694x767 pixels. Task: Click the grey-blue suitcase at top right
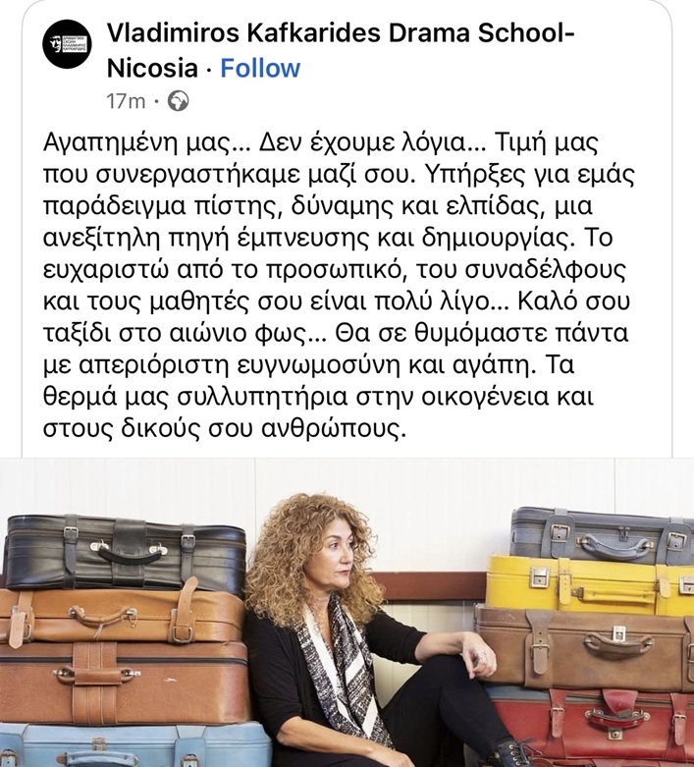click(x=603, y=535)
